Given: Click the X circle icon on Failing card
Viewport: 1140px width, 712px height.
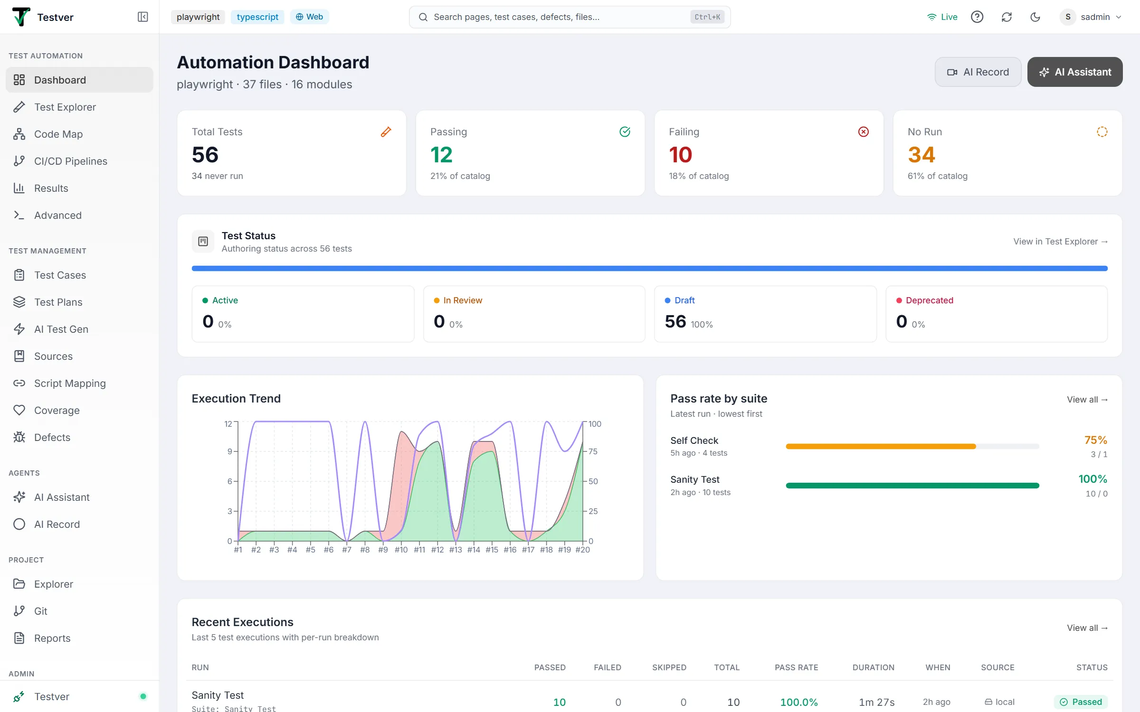Looking at the screenshot, I should coord(864,132).
